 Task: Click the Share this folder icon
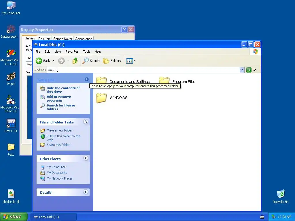[x=43, y=145]
